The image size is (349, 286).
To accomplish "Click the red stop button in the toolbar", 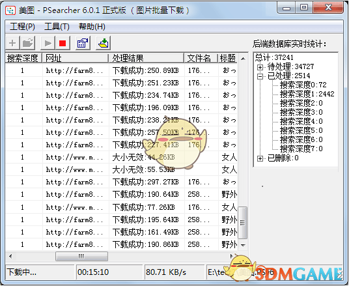I will (x=63, y=43).
